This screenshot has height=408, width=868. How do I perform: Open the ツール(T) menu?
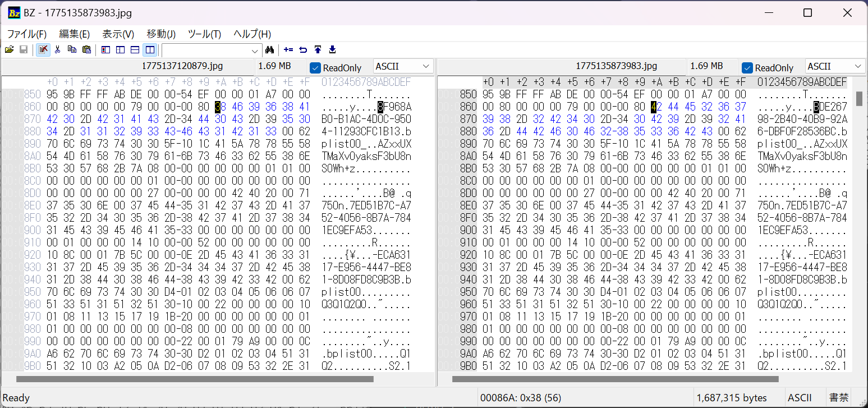coord(204,34)
